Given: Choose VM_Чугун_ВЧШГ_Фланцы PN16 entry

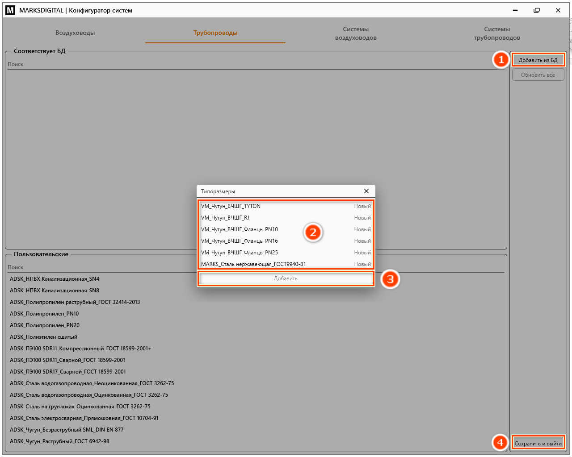Looking at the screenshot, I should tap(286, 241).
